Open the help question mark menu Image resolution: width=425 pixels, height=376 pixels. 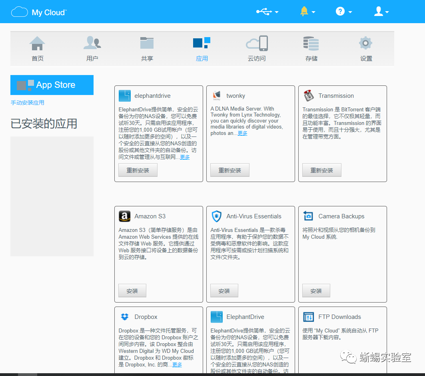point(344,12)
